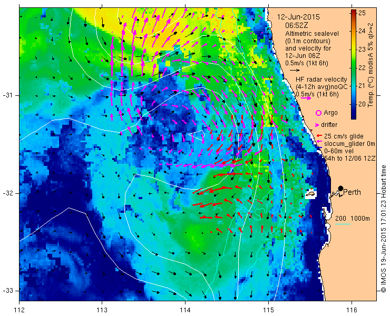Click the magenta HF radar scale arrow

tap(306, 98)
